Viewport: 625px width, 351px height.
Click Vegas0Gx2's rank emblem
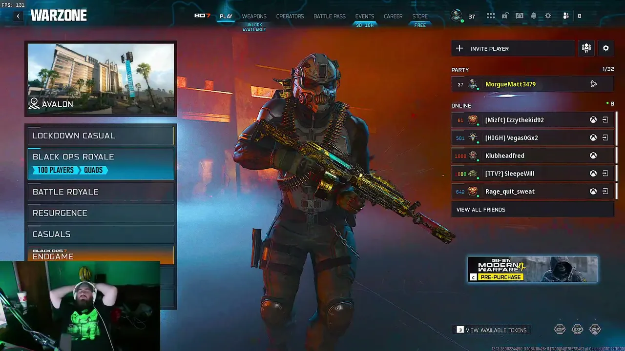point(473,138)
